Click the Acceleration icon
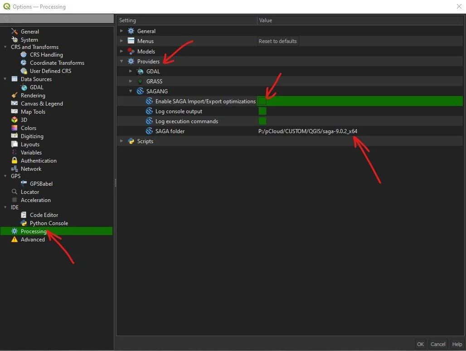Screen dimensions: 466x351 coord(14,200)
